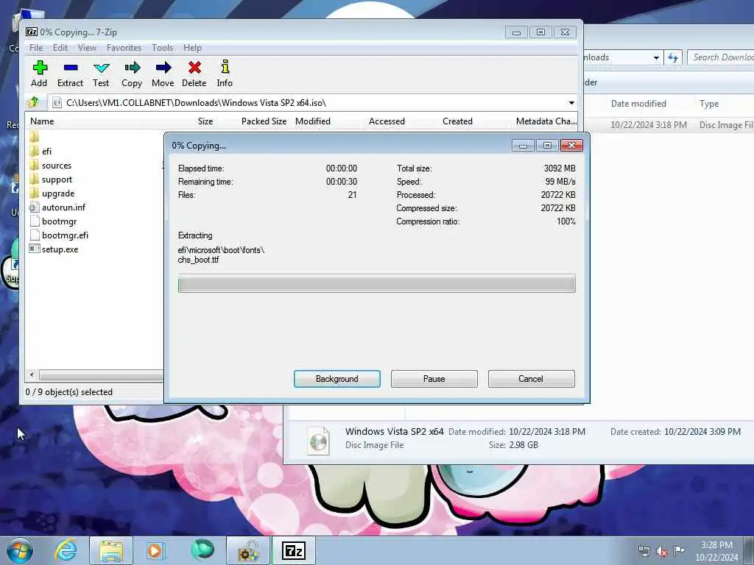
Task: Switch to 7-Zip taskbar button
Action: tap(294, 550)
